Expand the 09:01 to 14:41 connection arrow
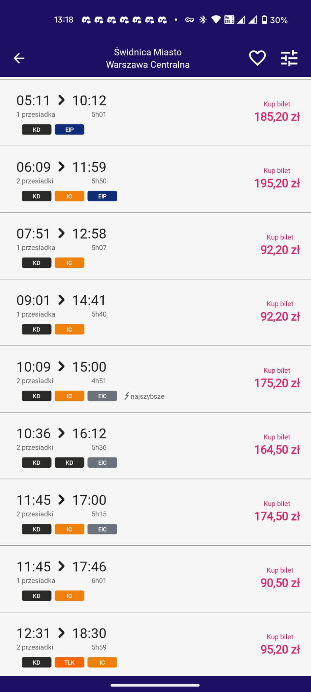Image resolution: width=311 pixels, height=692 pixels. point(61,300)
